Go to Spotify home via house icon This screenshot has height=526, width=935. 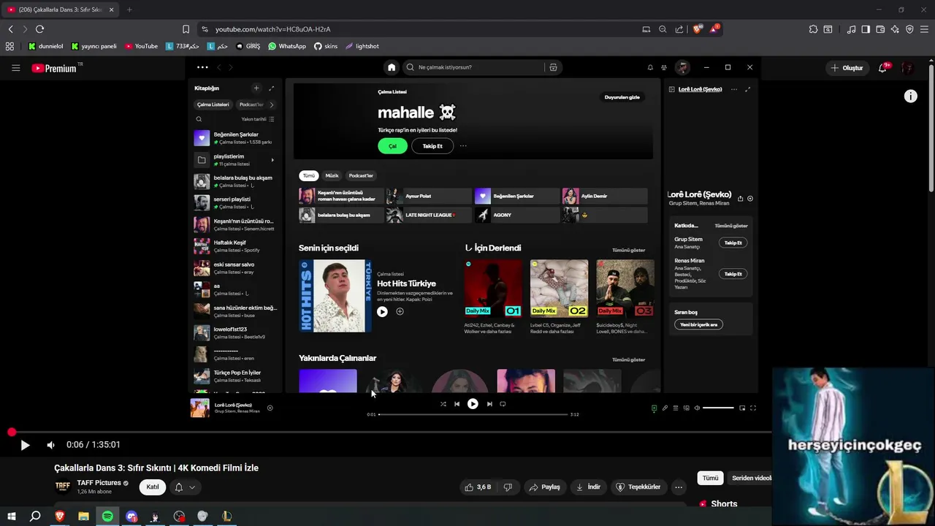coord(392,67)
